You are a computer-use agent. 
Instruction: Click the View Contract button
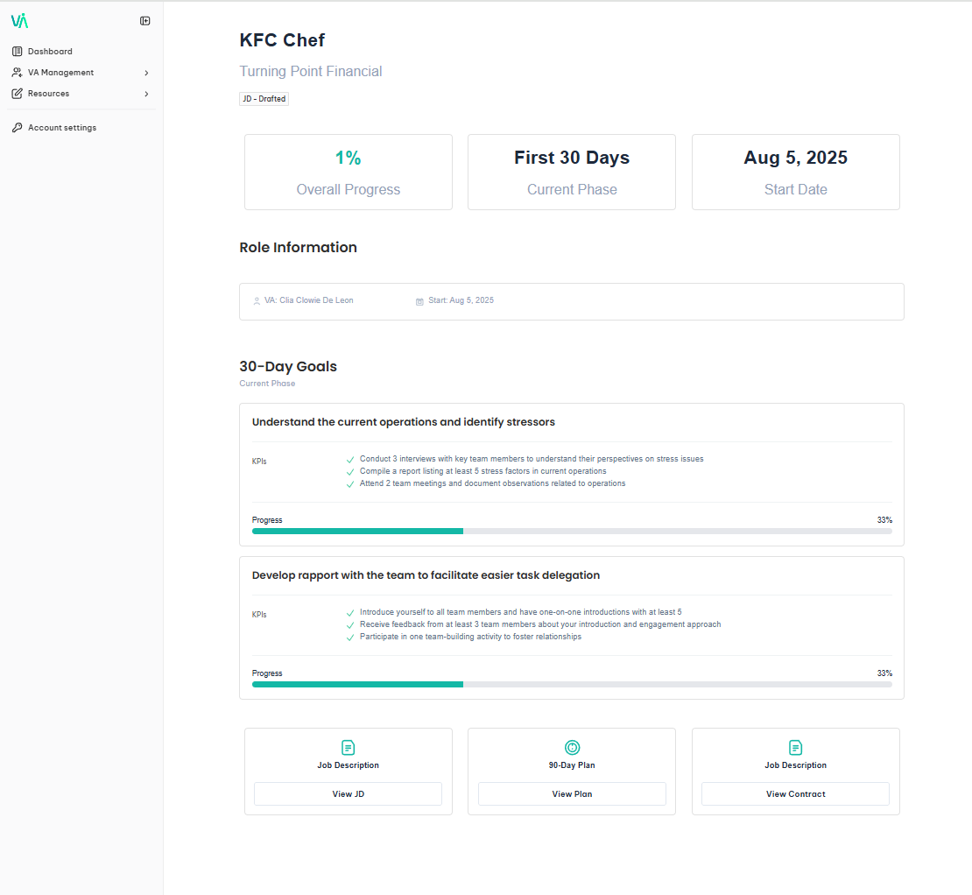pos(795,793)
